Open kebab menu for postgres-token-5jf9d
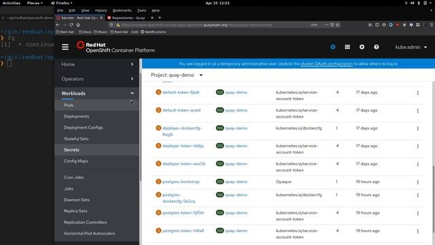435x245 pixels. 417,213
